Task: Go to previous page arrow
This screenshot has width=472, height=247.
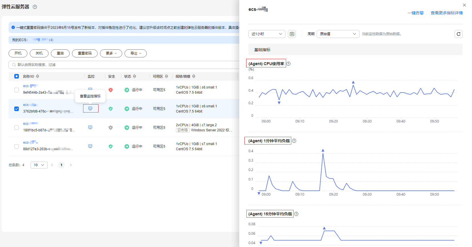Action: 52,165
